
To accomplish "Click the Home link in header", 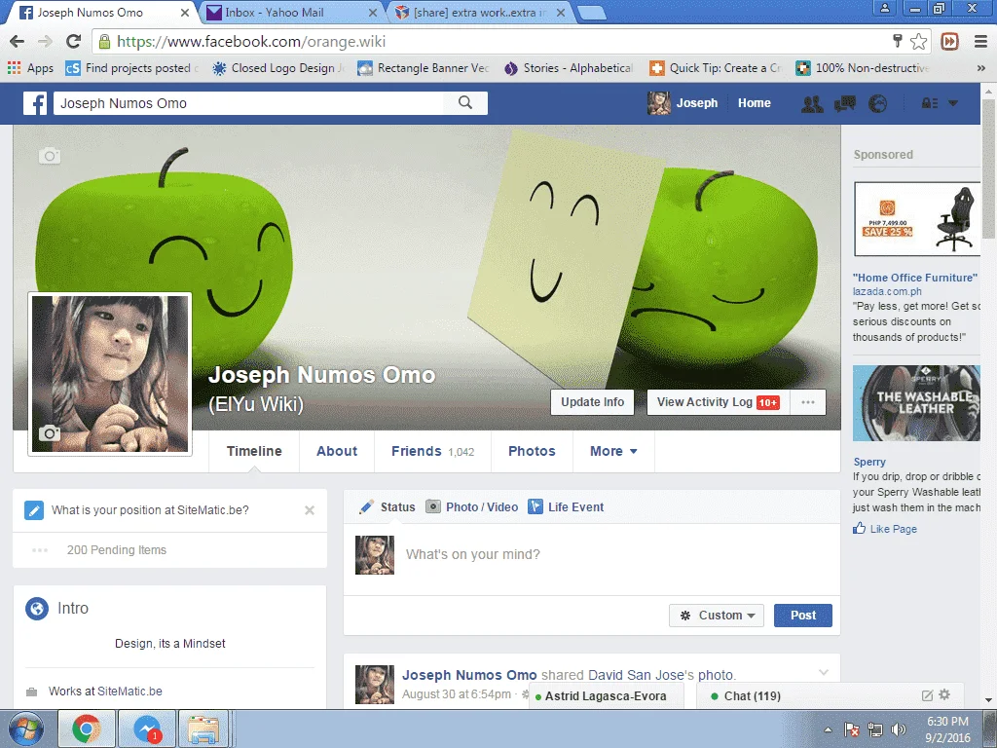I will tap(755, 103).
